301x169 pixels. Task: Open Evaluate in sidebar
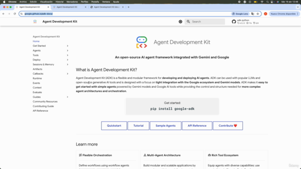(x=37, y=92)
